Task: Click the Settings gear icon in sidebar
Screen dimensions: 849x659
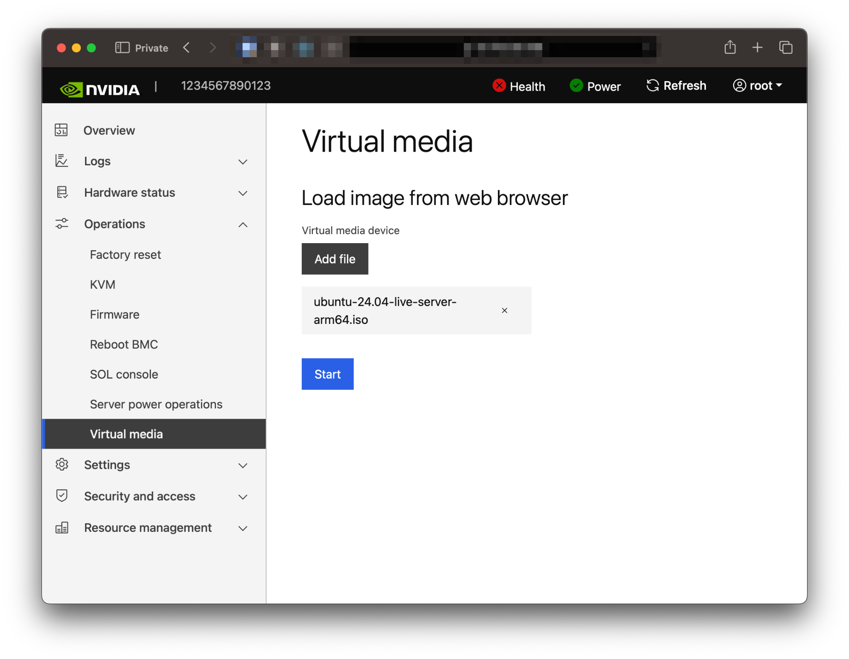Action: click(62, 464)
